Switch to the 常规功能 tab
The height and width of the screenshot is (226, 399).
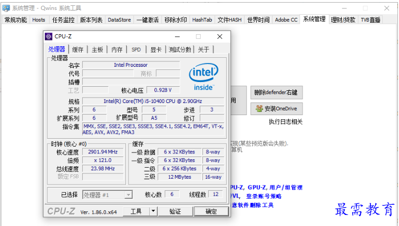point(16,20)
